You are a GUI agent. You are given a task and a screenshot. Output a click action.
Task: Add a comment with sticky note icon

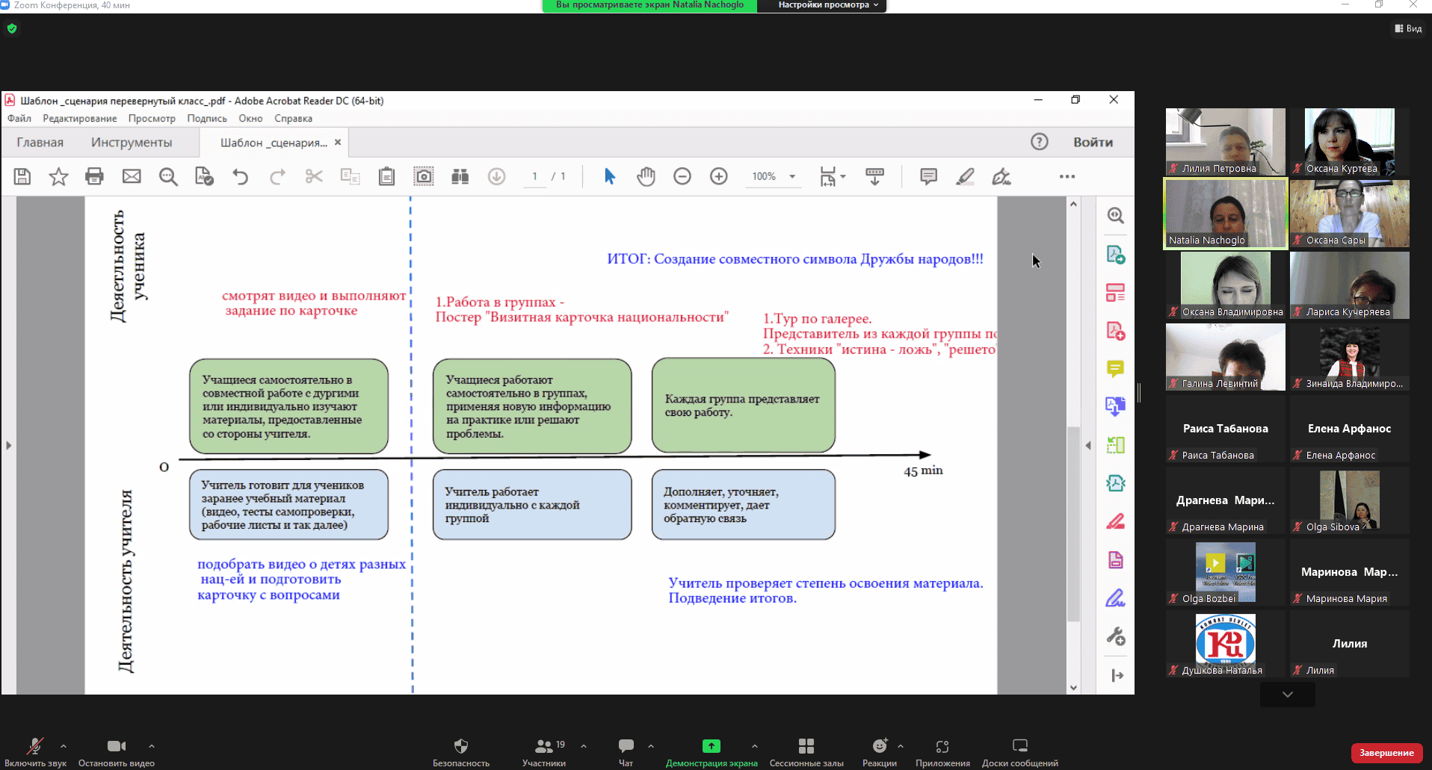[x=928, y=177]
